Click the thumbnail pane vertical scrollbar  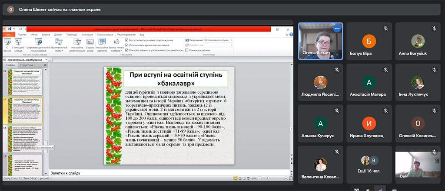pos(46,122)
